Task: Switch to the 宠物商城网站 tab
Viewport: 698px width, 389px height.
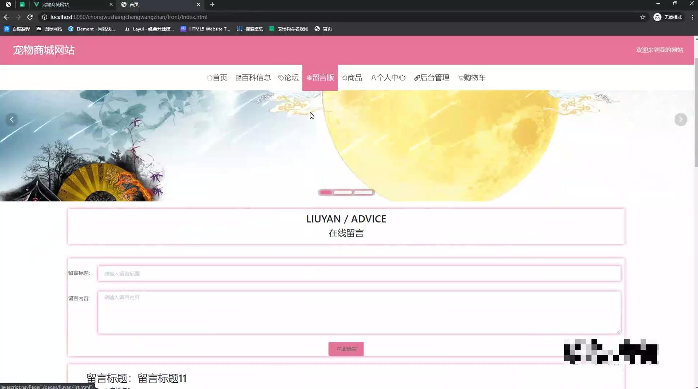Action: point(73,4)
